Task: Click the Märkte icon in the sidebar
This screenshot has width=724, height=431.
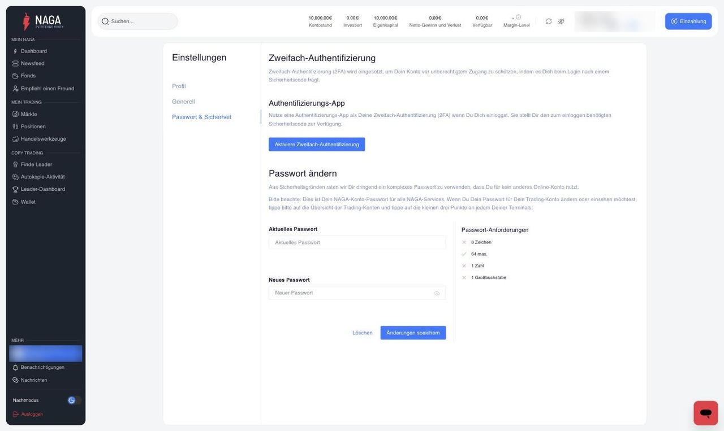Action: pyautogui.click(x=15, y=114)
